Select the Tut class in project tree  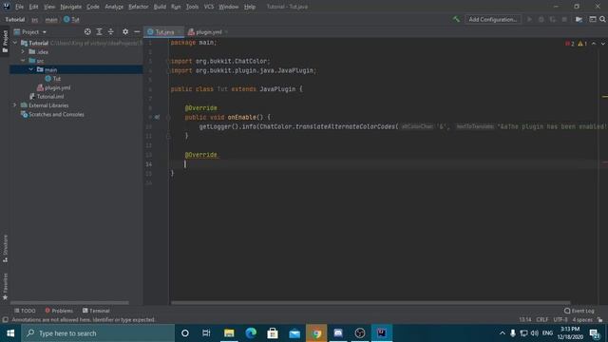click(x=53, y=79)
